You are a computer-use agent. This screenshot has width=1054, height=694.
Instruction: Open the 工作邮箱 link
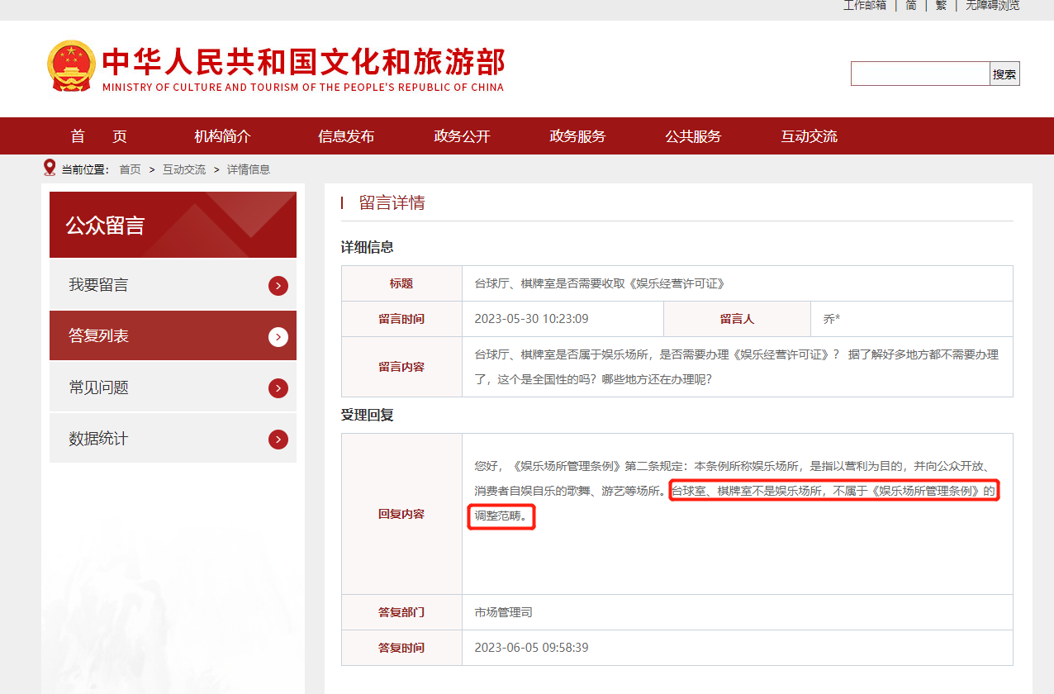coord(864,5)
